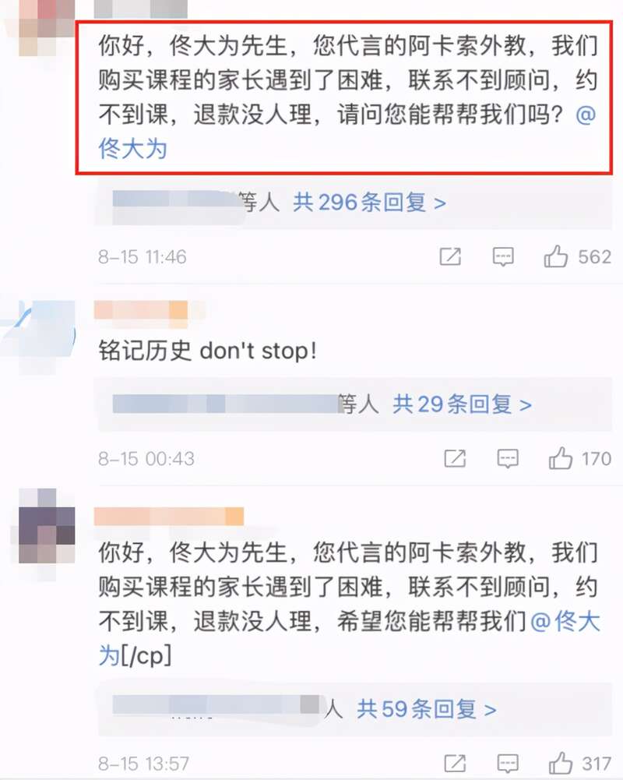This screenshot has width=623, height=780.
Task: Like the 'don't stop!' comment with 170 likes
Action: point(561,458)
